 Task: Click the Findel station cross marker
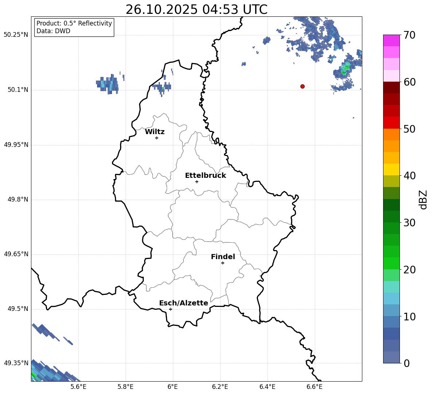[x=223, y=263]
